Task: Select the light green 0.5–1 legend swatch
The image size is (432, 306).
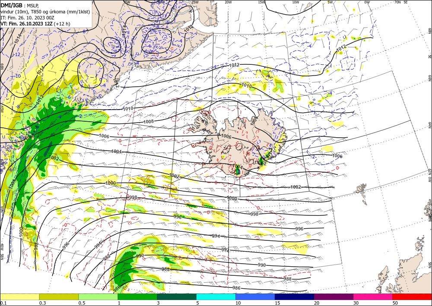Action: pos(98,297)
